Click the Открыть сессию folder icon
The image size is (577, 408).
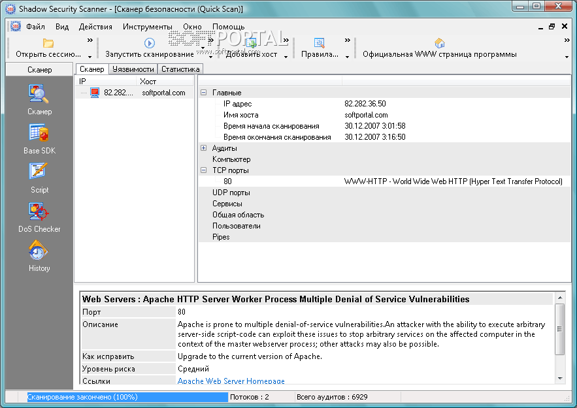48,43
